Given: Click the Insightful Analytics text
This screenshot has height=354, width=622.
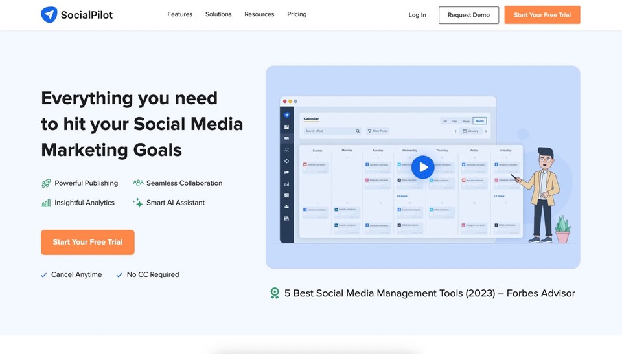Looking at the screenshot, I should pos(84,203).
